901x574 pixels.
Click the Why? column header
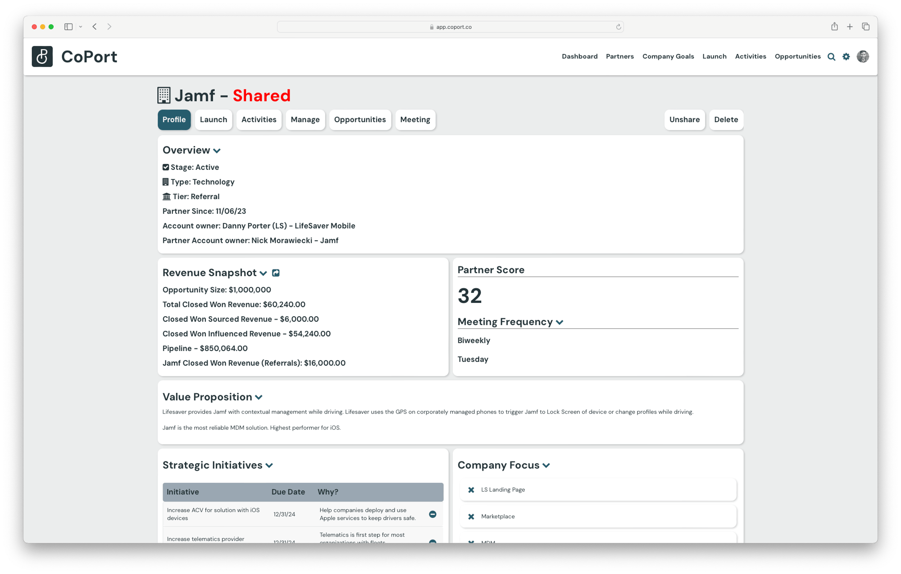328,492
